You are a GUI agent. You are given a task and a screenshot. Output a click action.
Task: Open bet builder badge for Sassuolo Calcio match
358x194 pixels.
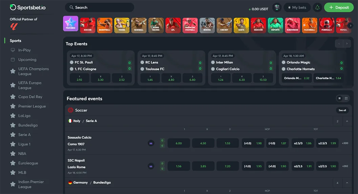pyautogui.click(x=151, y=143)
